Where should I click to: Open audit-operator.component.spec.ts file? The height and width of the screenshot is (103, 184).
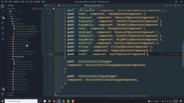(27, 31)
